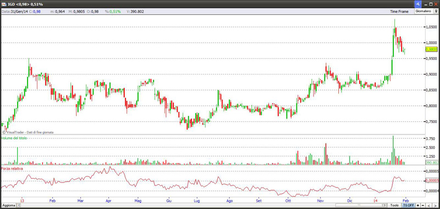Click the 390.802 volume value tag

(x=432, y=162)
